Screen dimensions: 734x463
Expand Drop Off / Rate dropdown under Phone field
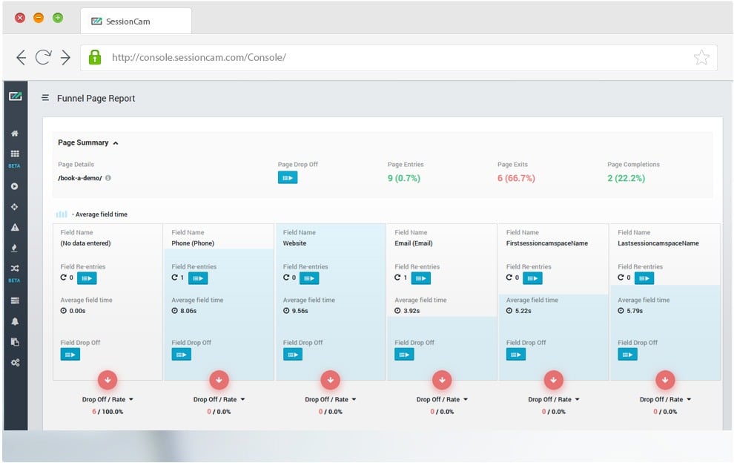point(218,399)
